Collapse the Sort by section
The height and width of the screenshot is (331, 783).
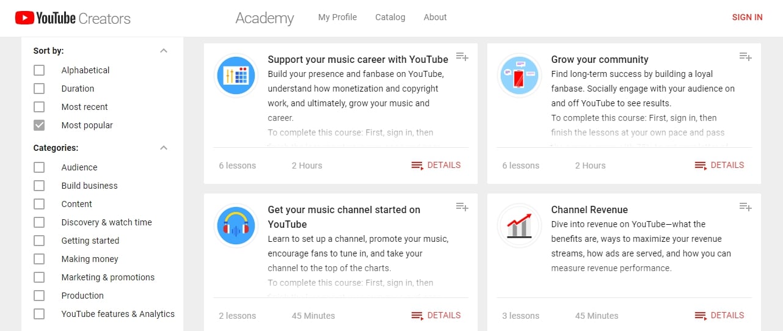[163, 51]
